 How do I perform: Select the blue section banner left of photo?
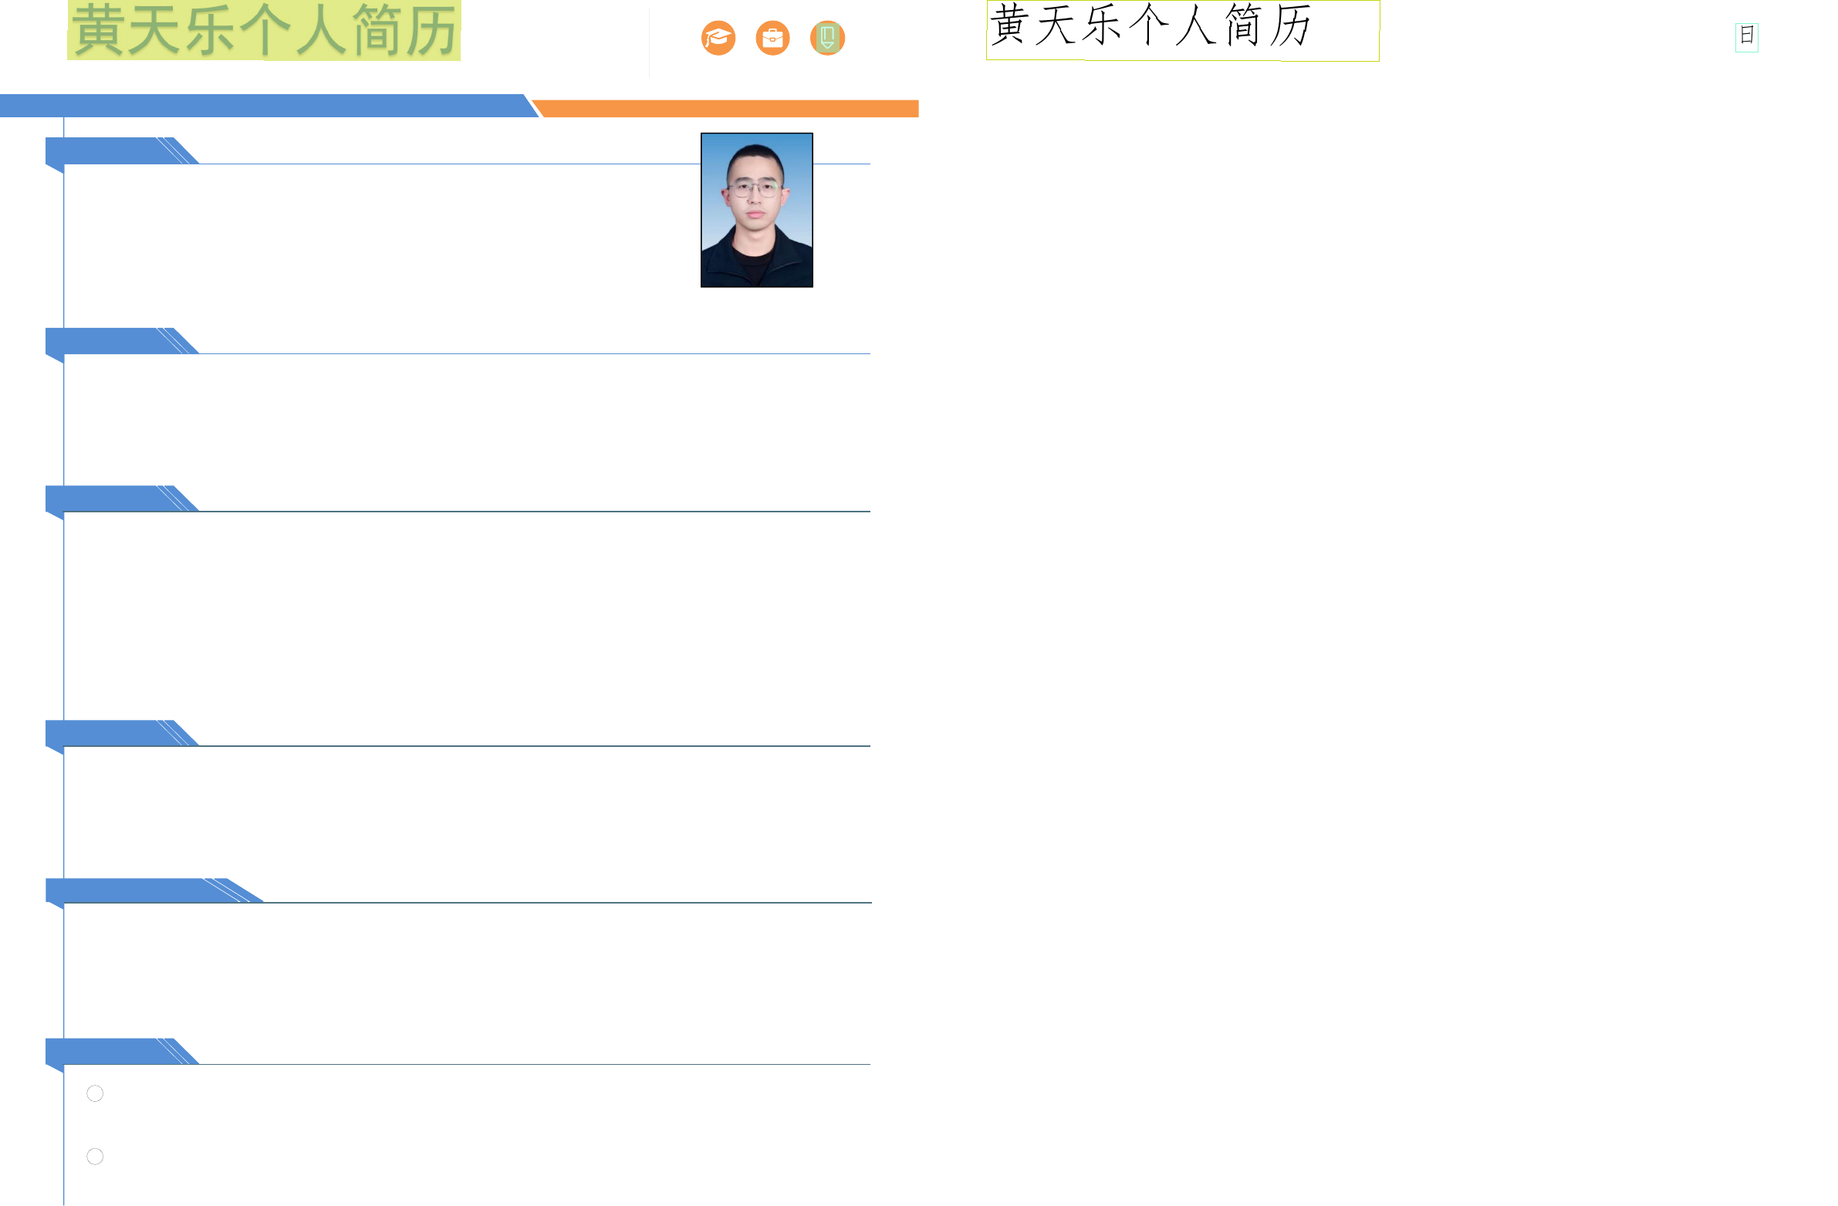tap(108, 150)
